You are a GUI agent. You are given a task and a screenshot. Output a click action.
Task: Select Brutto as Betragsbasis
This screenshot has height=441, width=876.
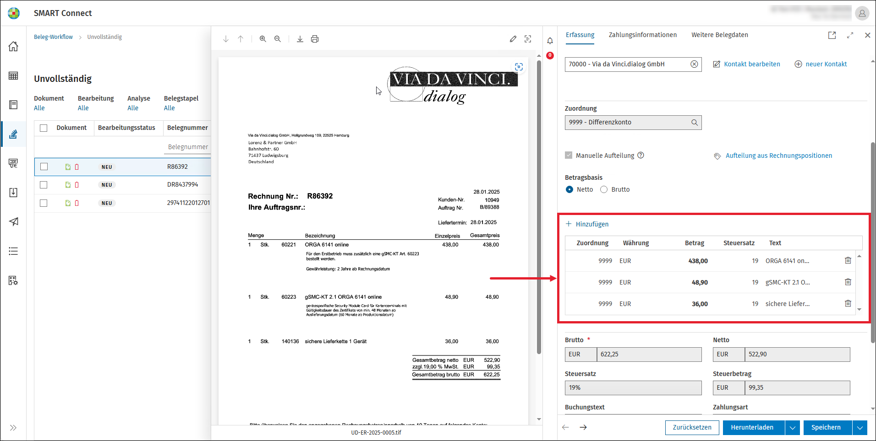(x=604, y=189)
